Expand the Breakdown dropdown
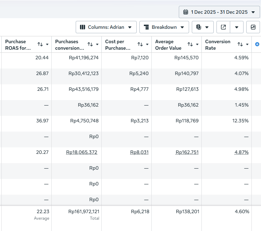Image resolution: width=261 pixels, height=231 pixels. click(x=164, y=27)
